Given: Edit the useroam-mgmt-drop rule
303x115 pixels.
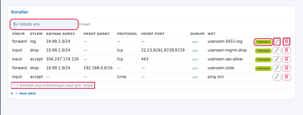Looking at the screenshot, I should tap(277, 51).
